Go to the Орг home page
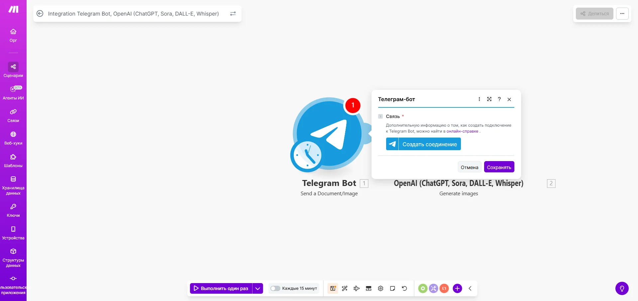 pyautogui.click(x=13, y=35)
